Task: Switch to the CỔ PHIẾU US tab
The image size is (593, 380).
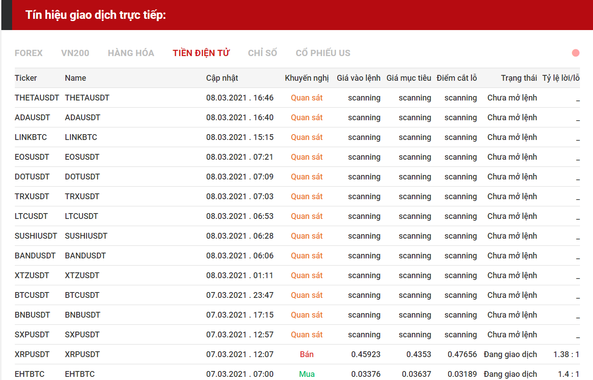Action: 323,53
